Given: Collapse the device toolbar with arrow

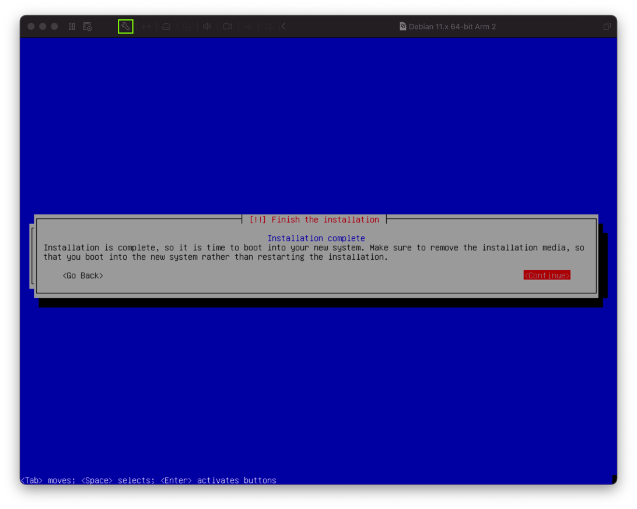Looking at the screenshot, I should click(x=283, y=26).
